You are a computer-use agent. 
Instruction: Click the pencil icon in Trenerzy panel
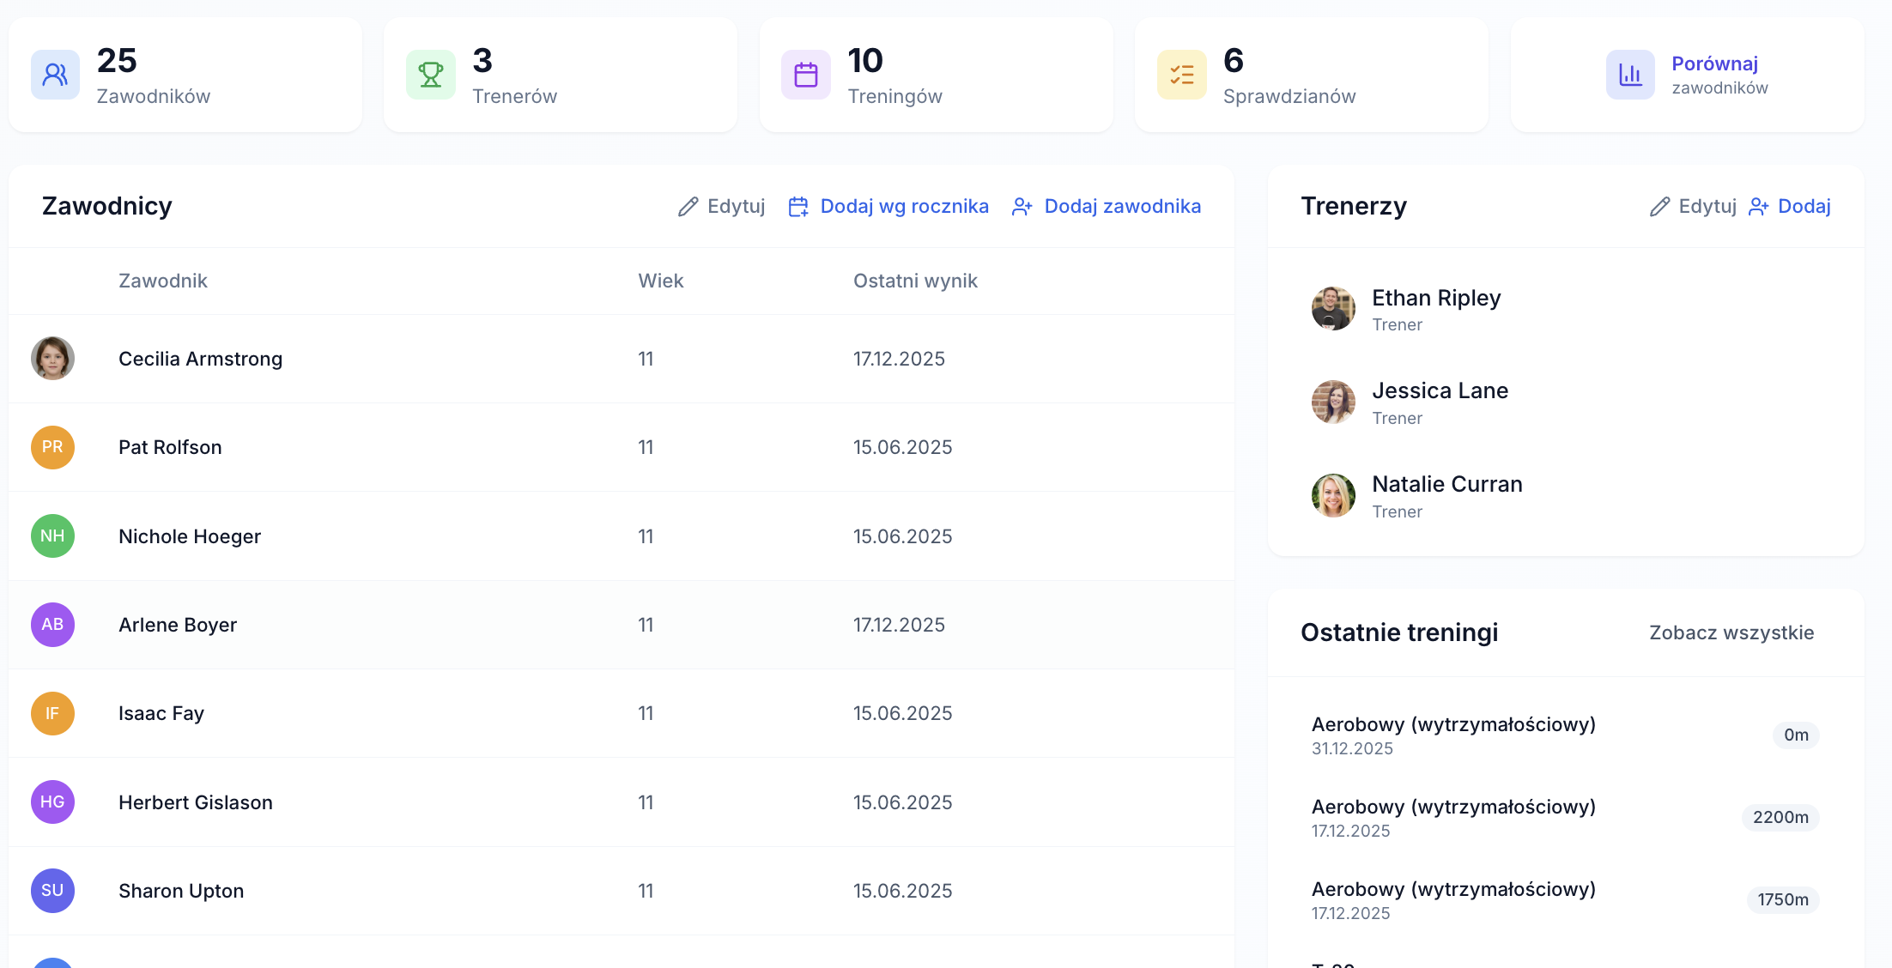pyautogui.click(x=1658, y=206)
